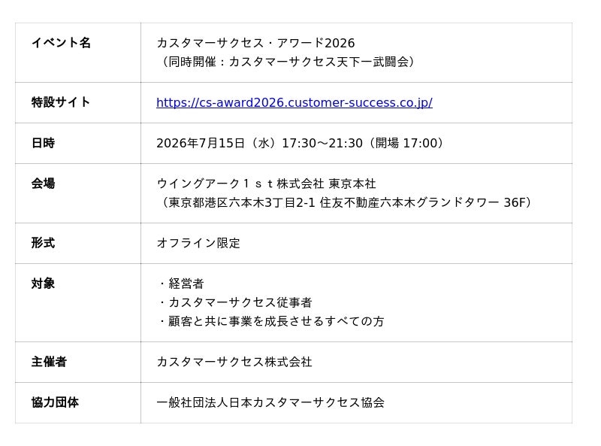Select the 経営者 bullet item

point(185,284)
